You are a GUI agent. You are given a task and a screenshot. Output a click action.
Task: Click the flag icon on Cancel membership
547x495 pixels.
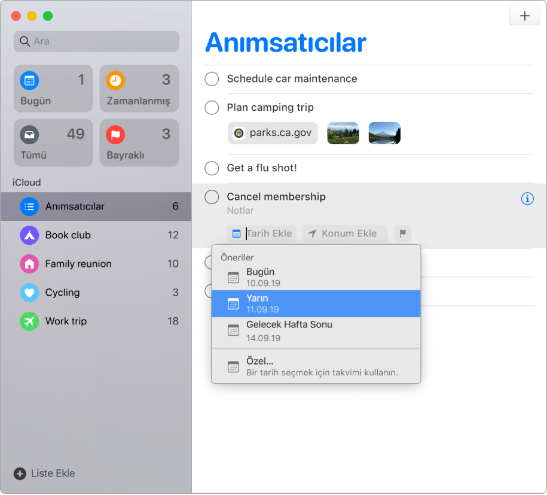(402, 233)
